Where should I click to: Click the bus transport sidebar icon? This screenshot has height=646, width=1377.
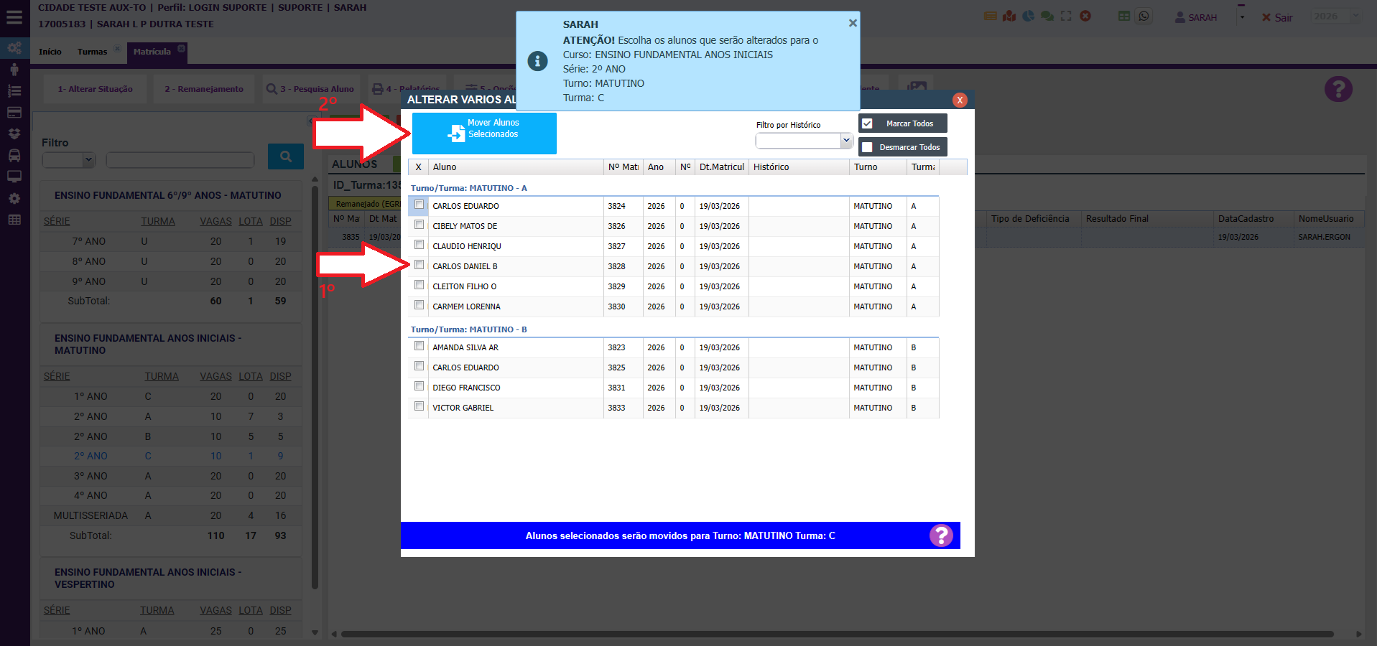14,156
